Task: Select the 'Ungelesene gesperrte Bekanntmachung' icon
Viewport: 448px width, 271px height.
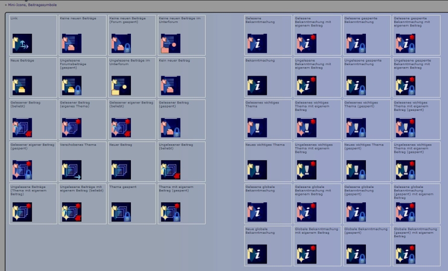Action: 356,86
